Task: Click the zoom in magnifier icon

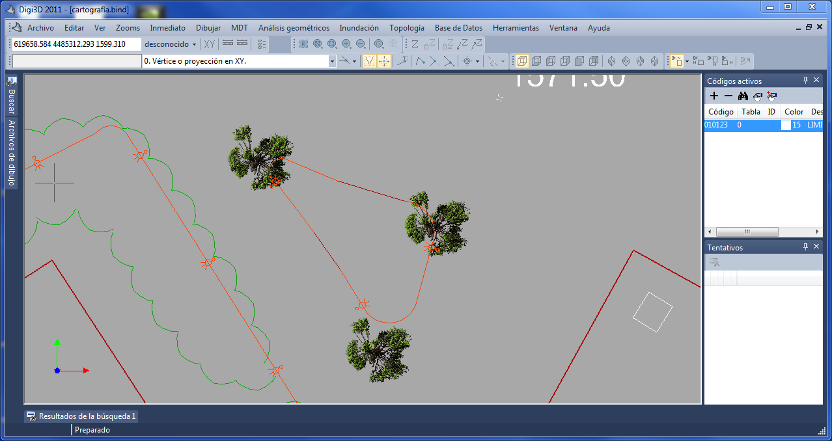Action: (x=346, y=44)
